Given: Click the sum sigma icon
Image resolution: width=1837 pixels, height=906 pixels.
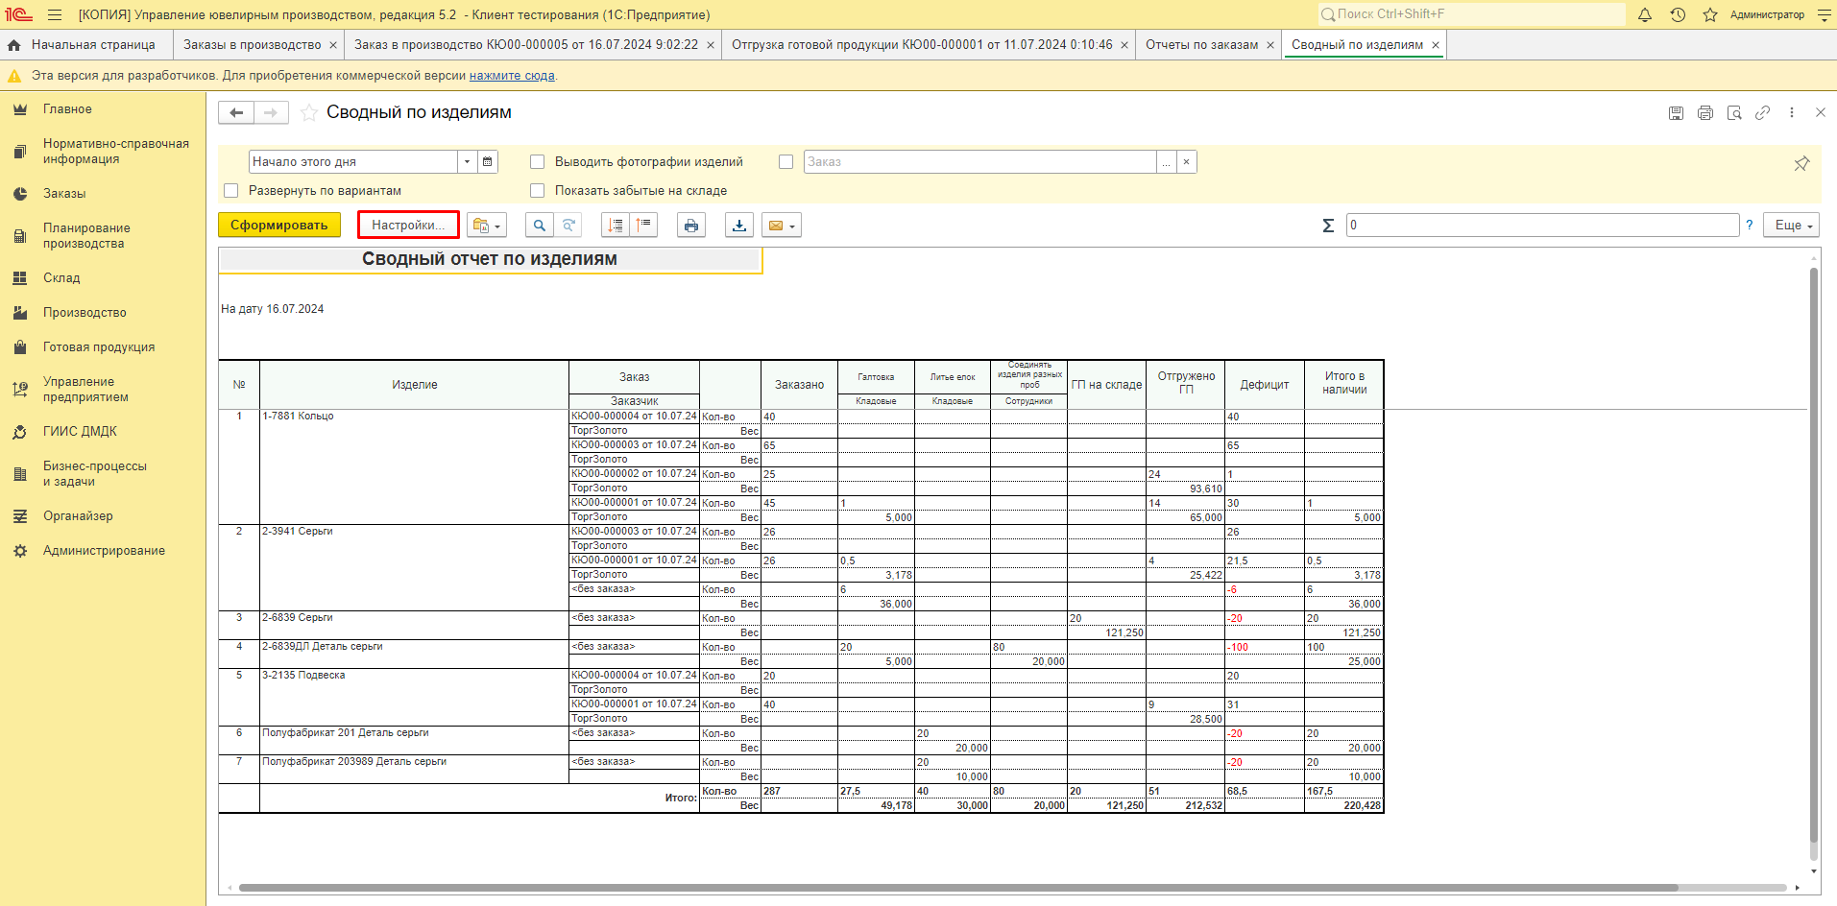Looking at the screenshot, I should 1328,226.
